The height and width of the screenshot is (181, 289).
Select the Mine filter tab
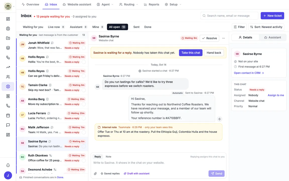(x=98, y=27)
